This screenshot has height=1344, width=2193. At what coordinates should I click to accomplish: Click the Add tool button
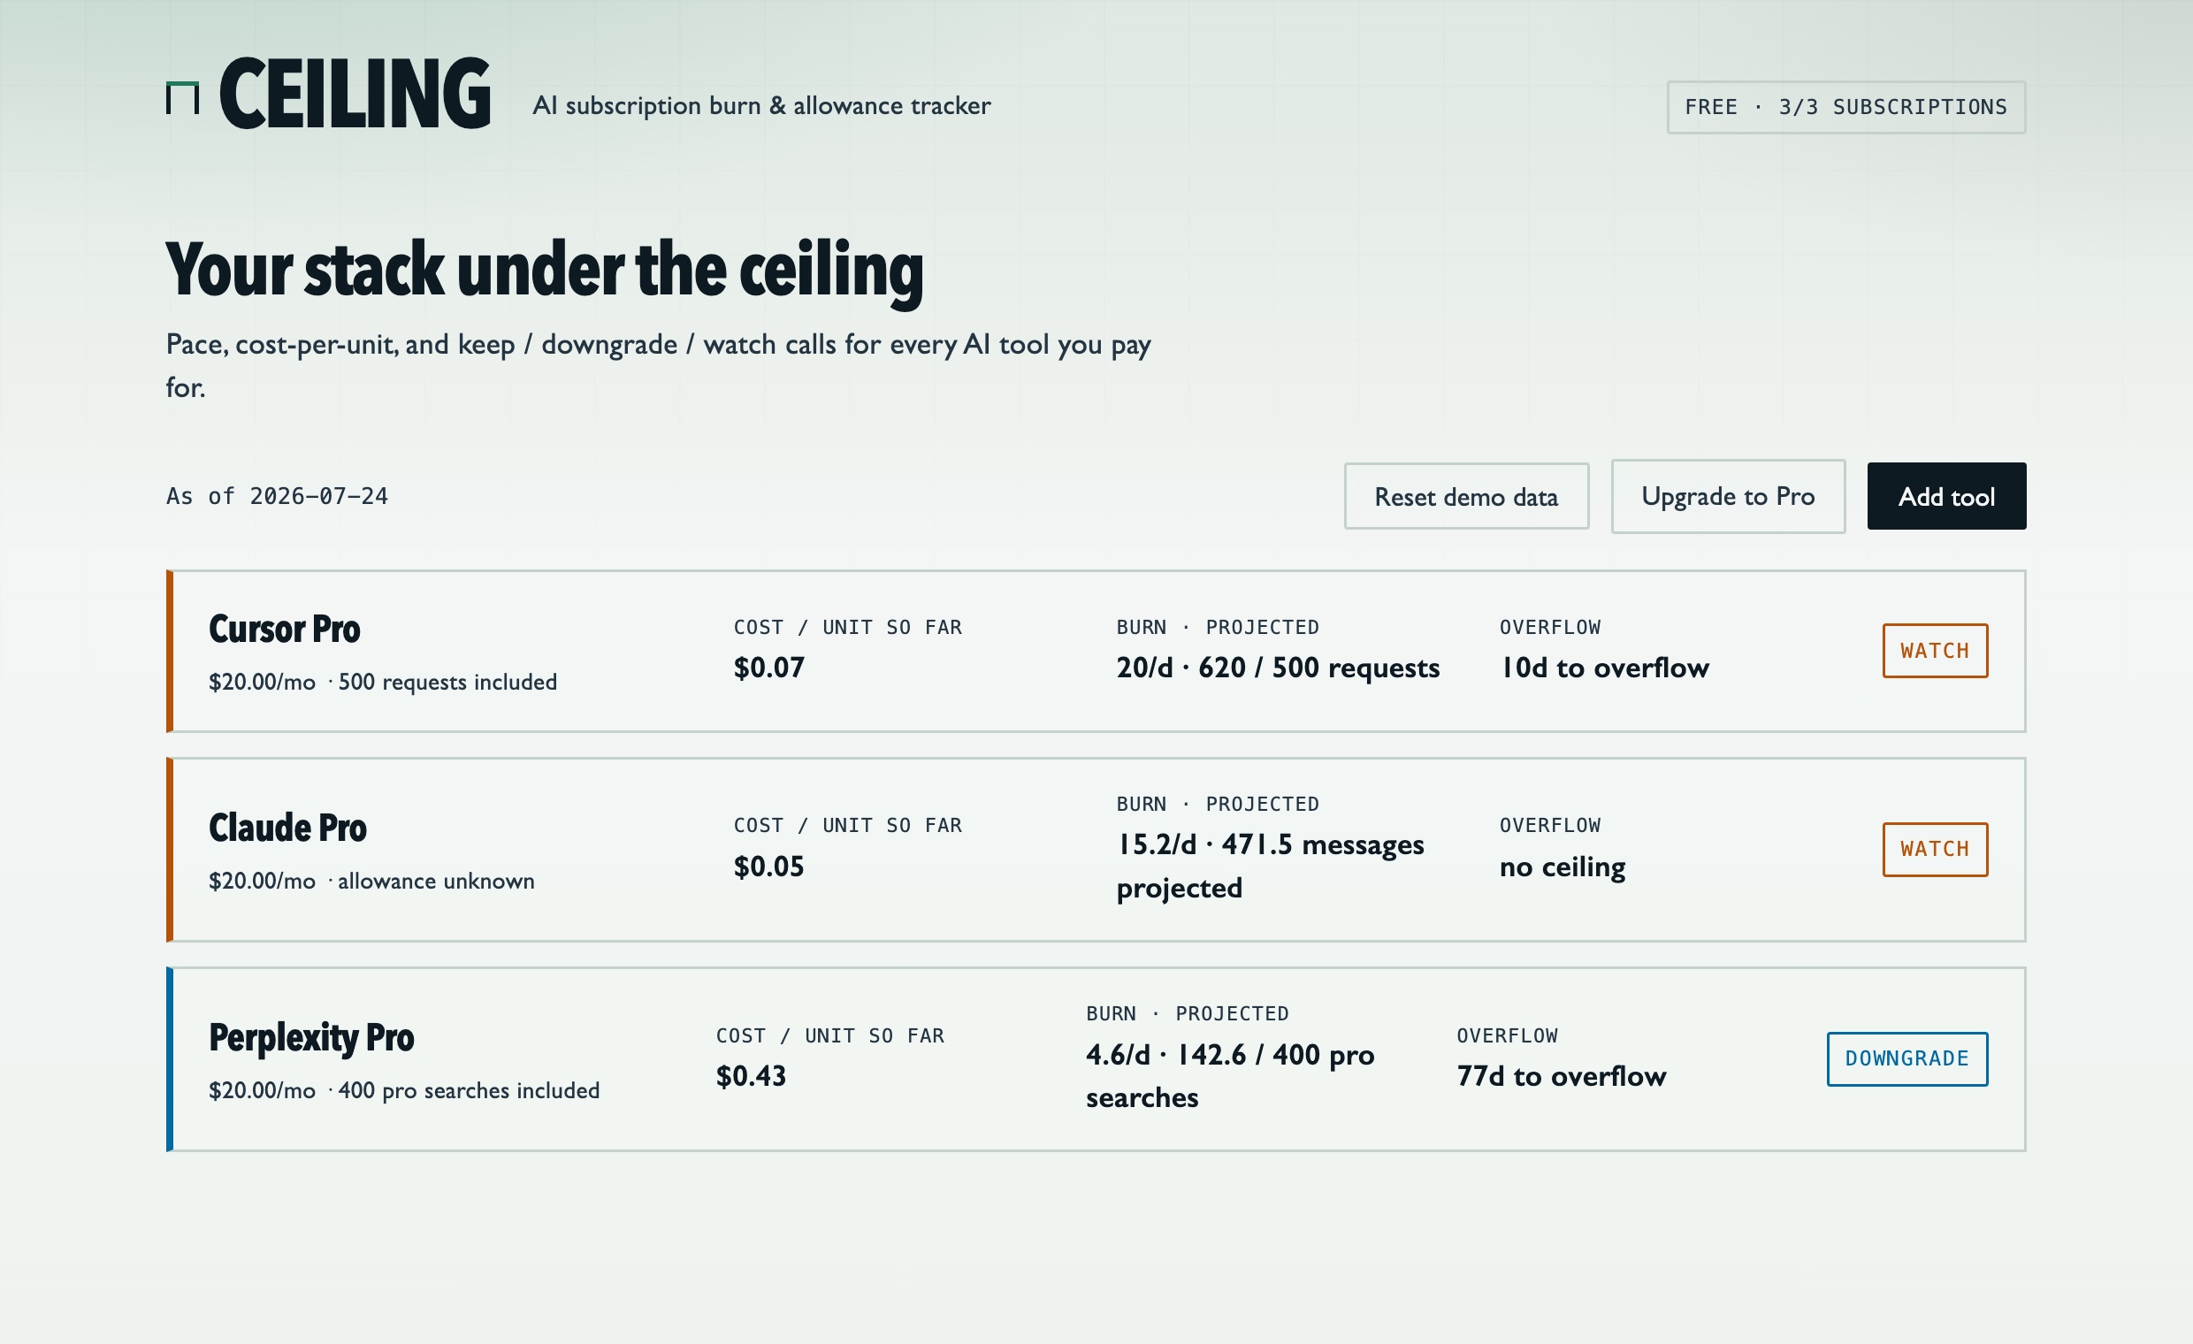1946,496
